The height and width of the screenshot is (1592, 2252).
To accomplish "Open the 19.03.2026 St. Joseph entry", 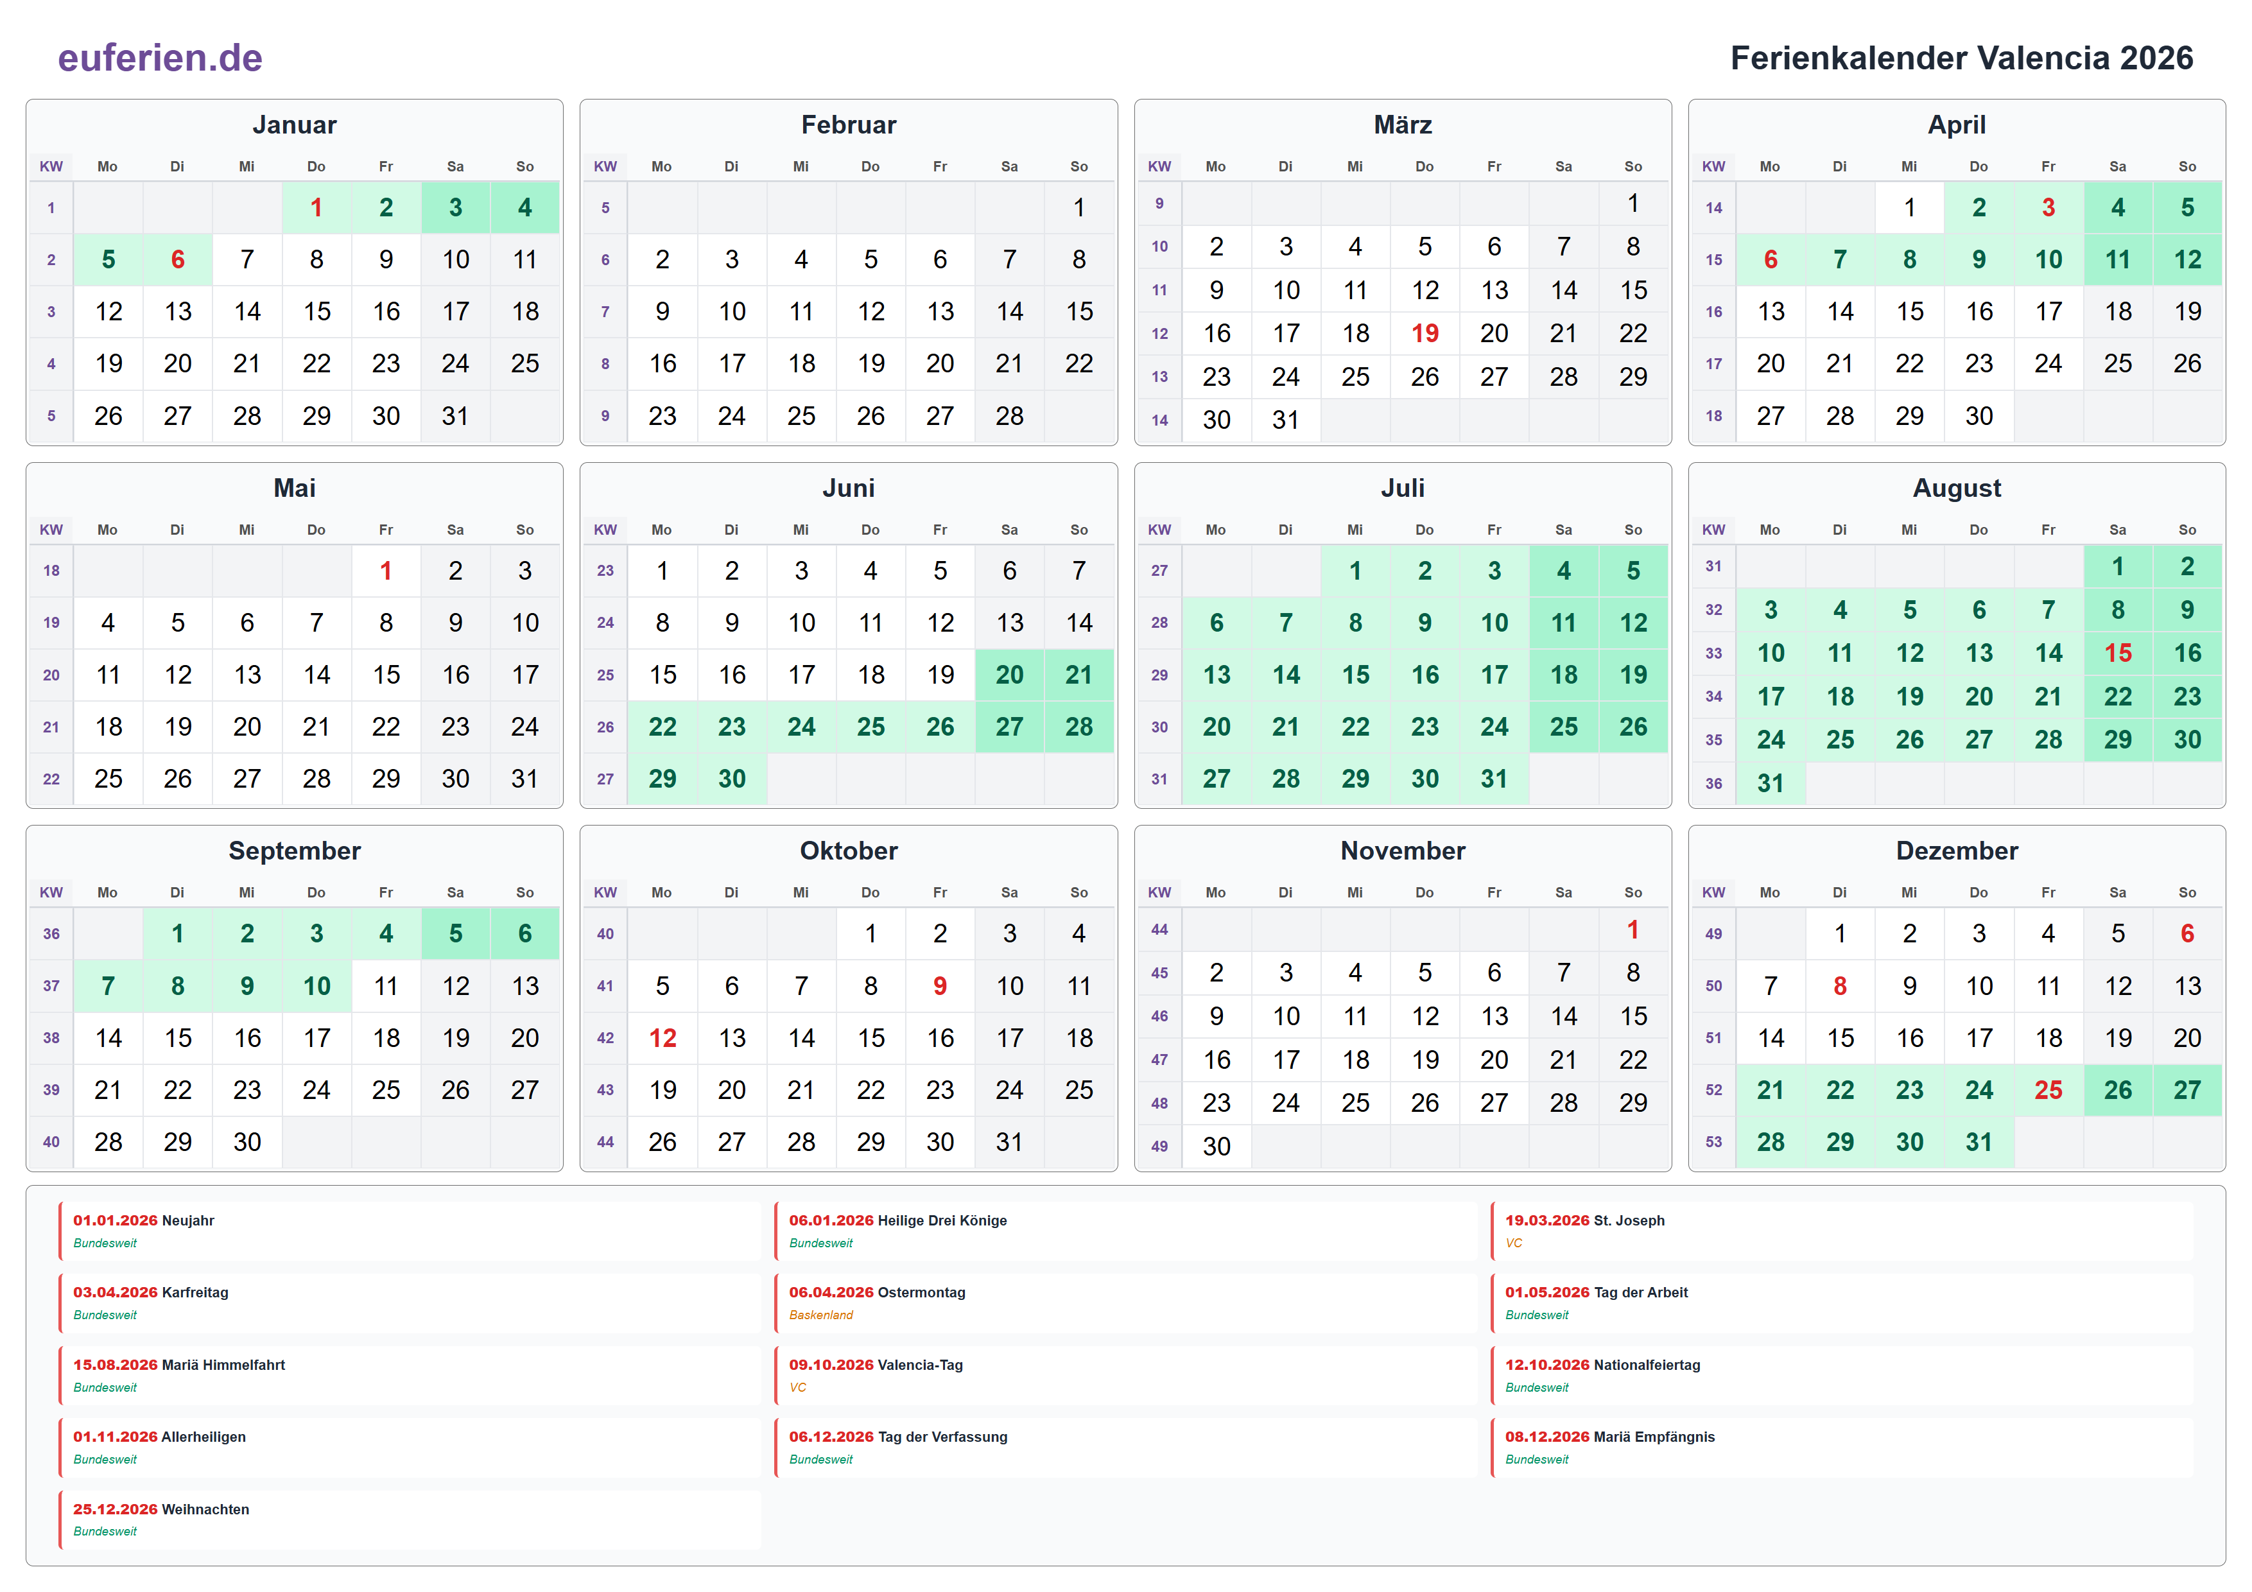I will pyautogui.click(x=1842, y=1231).
